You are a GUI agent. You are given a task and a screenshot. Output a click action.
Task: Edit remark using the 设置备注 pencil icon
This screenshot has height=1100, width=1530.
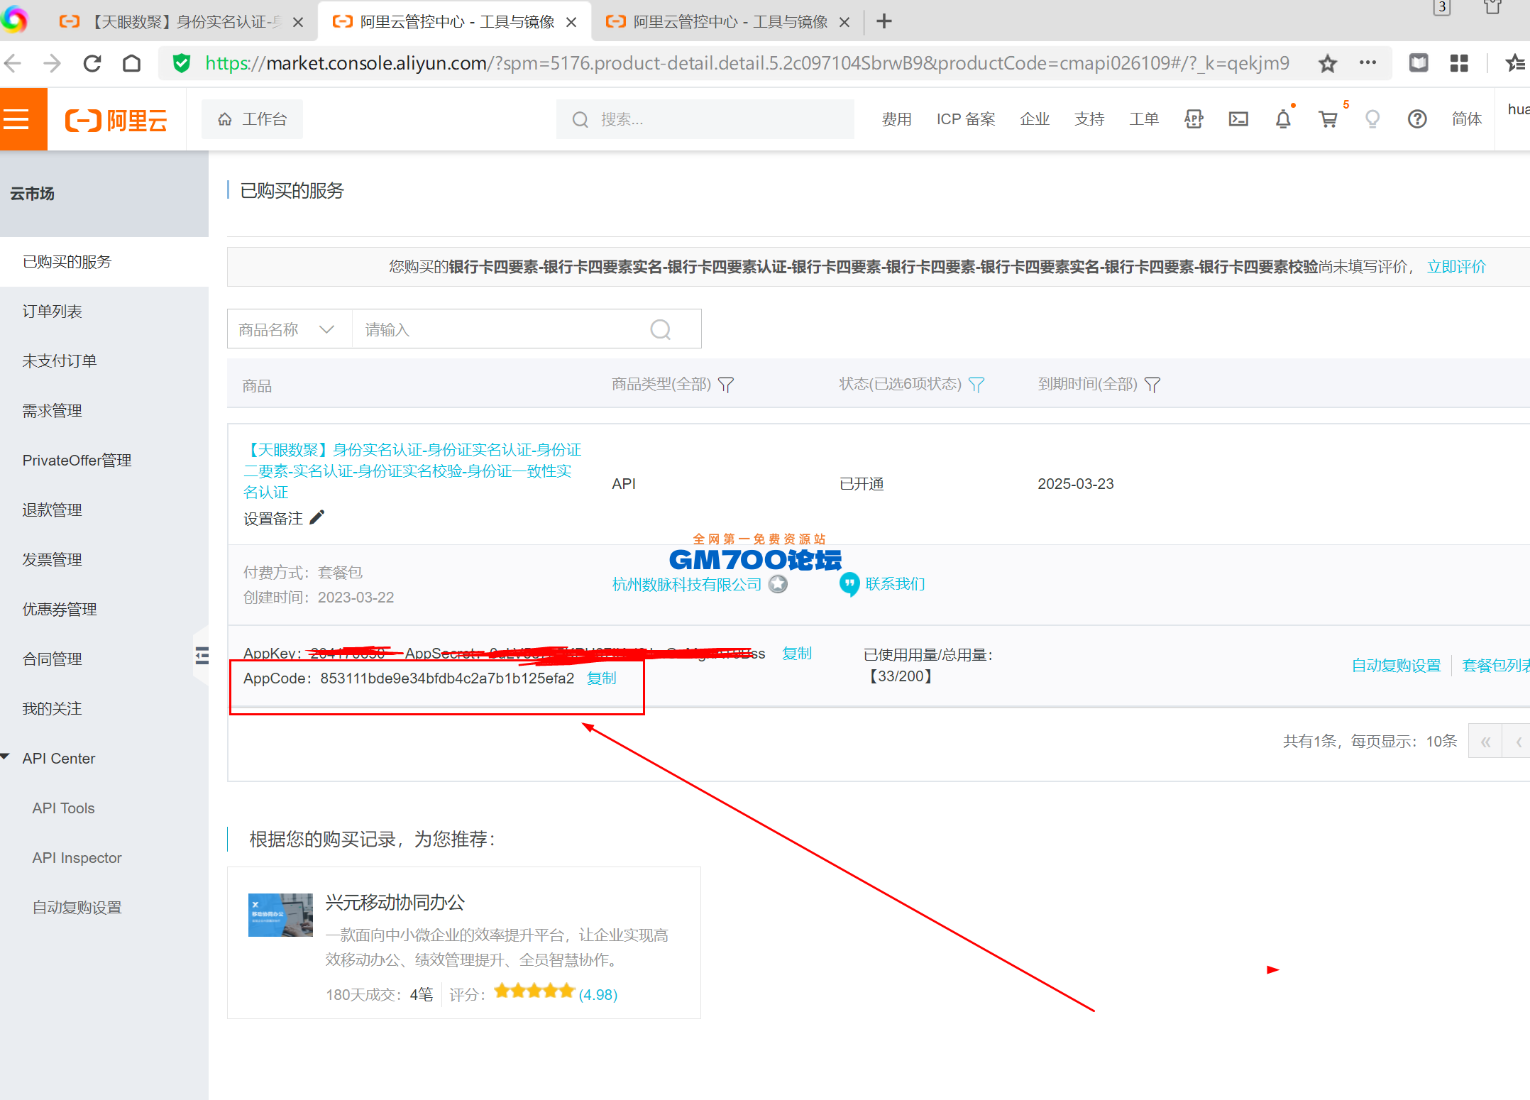tap(317, 517)
